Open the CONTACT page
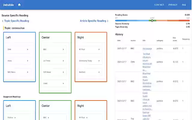Image resolution: width=192 pixels, height=120 pixels. tap(159, 5)
